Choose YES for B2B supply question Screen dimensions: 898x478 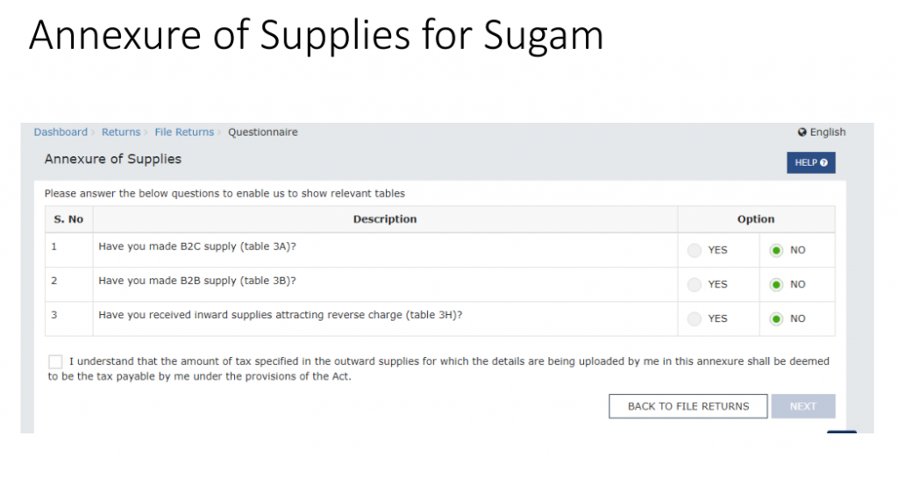pos(695,284)
